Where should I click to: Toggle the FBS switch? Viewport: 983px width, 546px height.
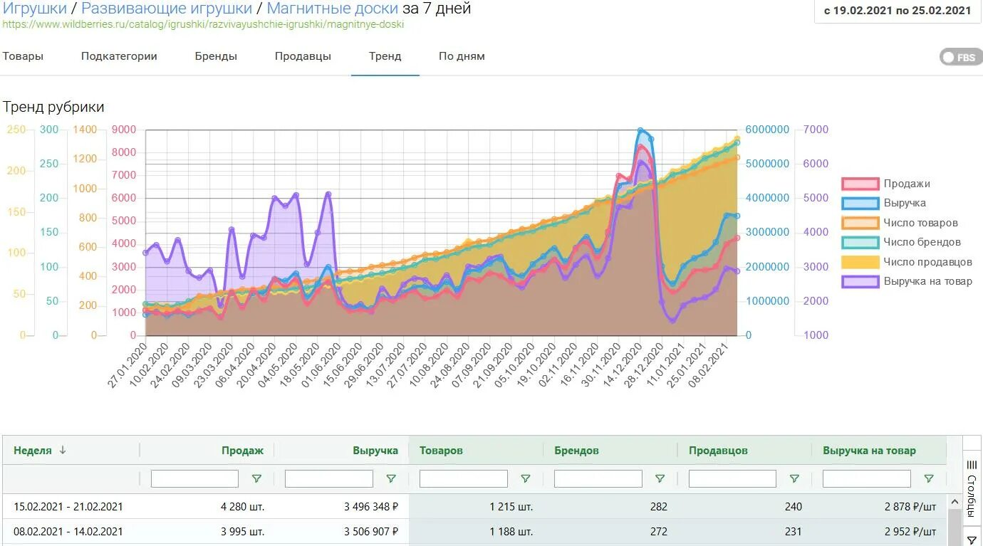point(961,57)
